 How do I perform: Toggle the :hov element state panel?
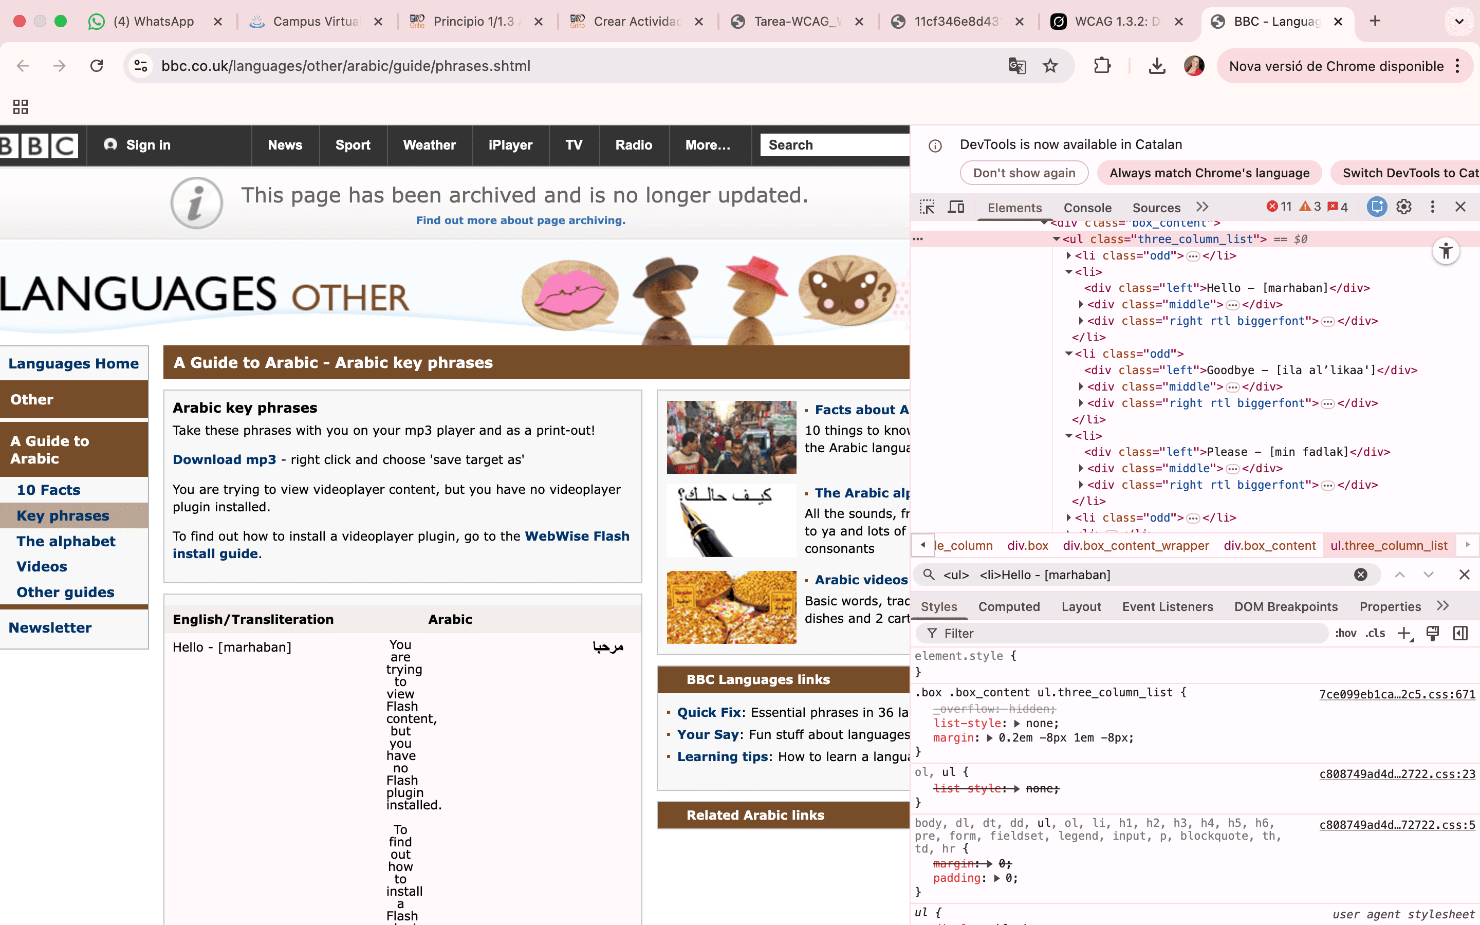pos(1345,633)
